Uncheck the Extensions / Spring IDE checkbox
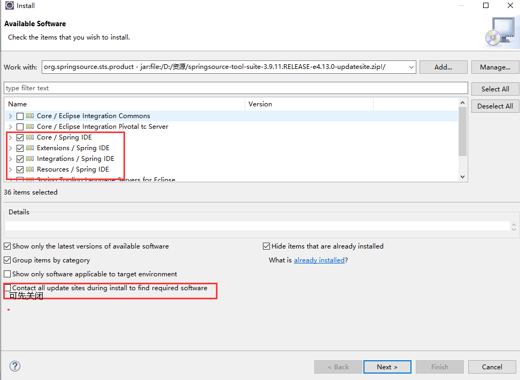 tap(20, 148)
